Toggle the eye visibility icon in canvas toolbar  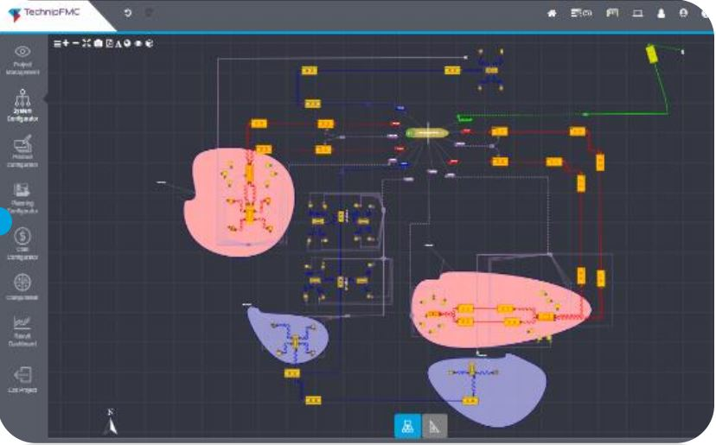coord(138,43)
